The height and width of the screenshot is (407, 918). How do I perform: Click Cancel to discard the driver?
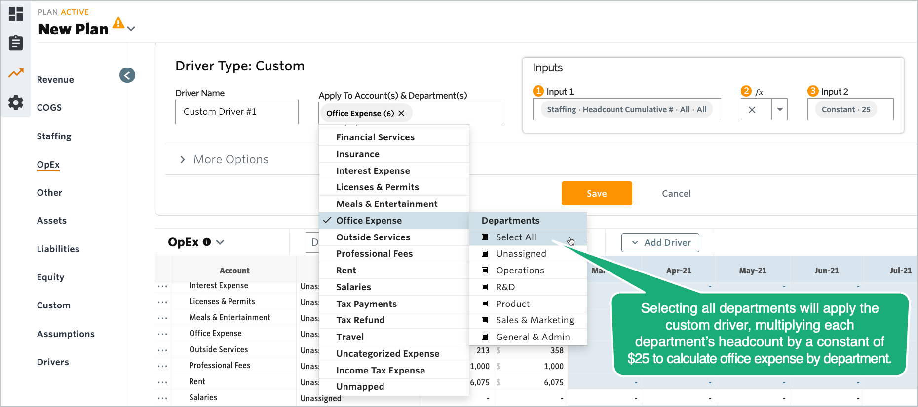(x=676, y=194)
